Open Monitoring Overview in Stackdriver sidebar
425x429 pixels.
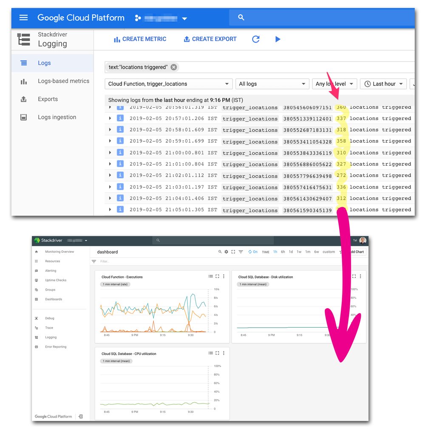59,252
